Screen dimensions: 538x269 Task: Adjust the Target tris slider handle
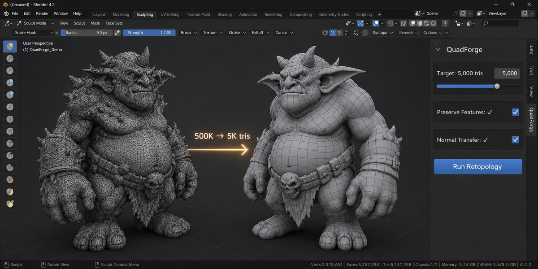click(x=497, y=86)
